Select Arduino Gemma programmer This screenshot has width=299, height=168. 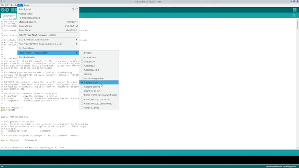[99, 86]
